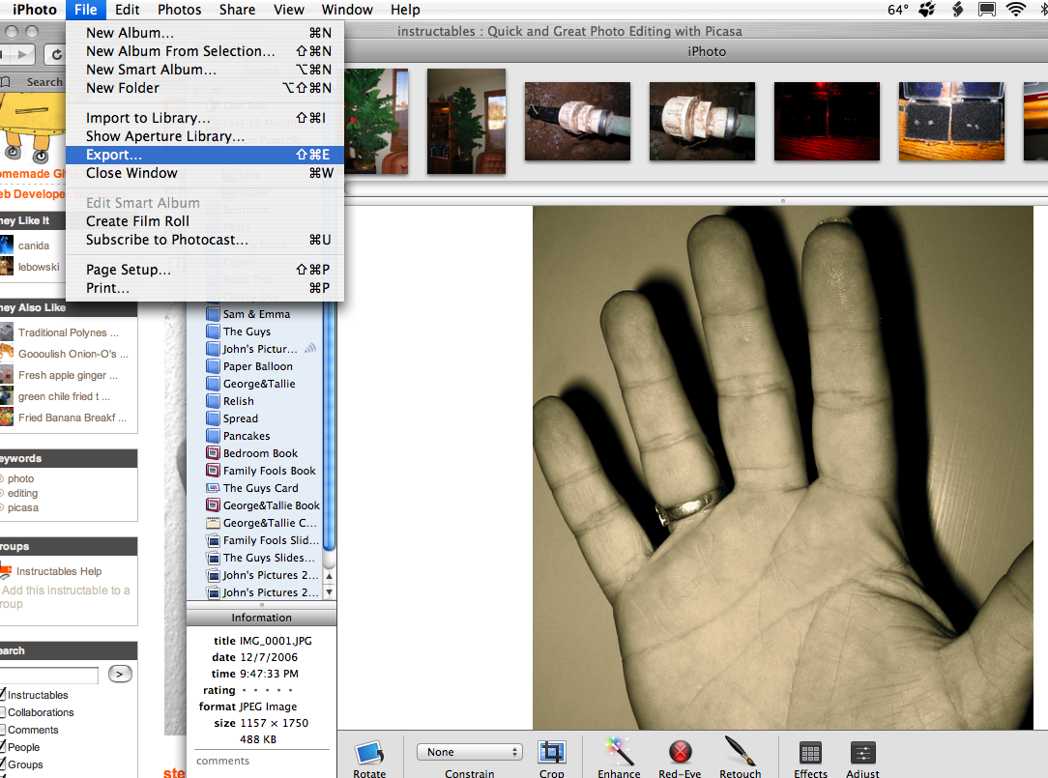Select the Red-Eye removal tool
This screenshot has width=1048, height=778.
pyautogui.click(x=680, y=752)
